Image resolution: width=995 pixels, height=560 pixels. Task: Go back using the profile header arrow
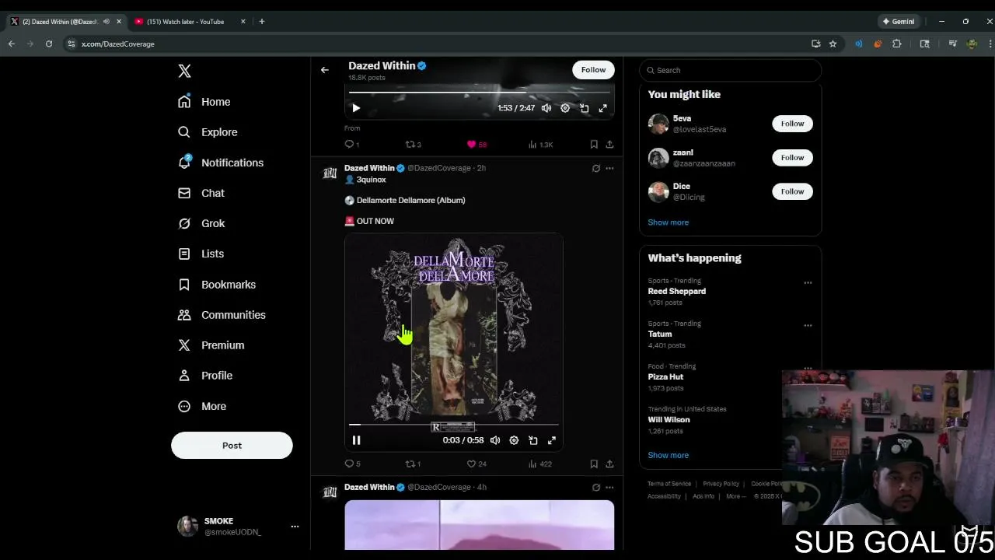pyautogui.click(x=325, y=70)
